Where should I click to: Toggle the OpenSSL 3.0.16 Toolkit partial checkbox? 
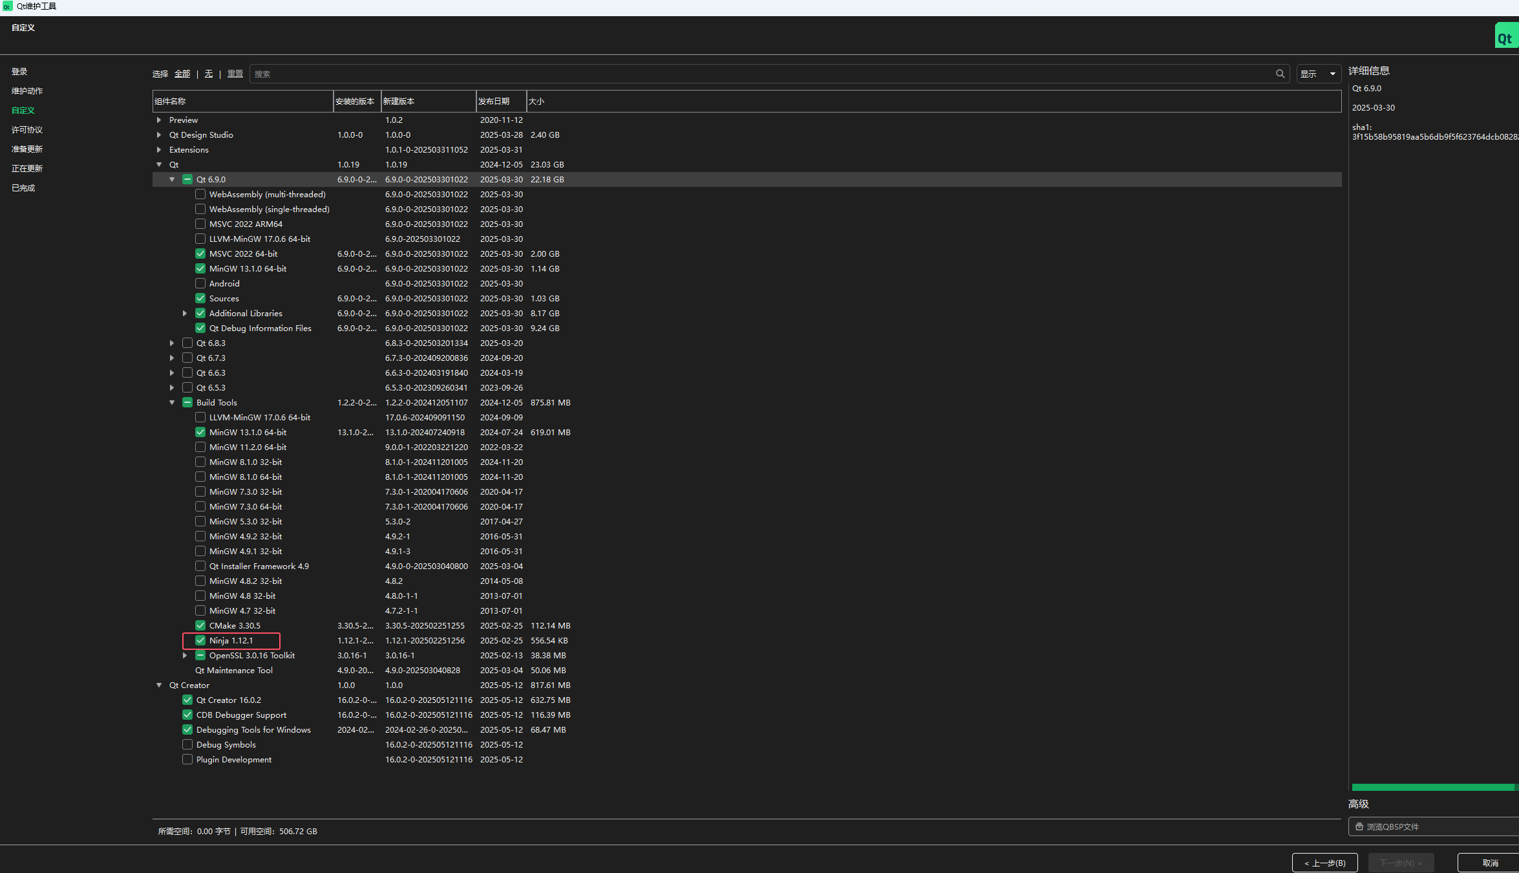(200, 656)
